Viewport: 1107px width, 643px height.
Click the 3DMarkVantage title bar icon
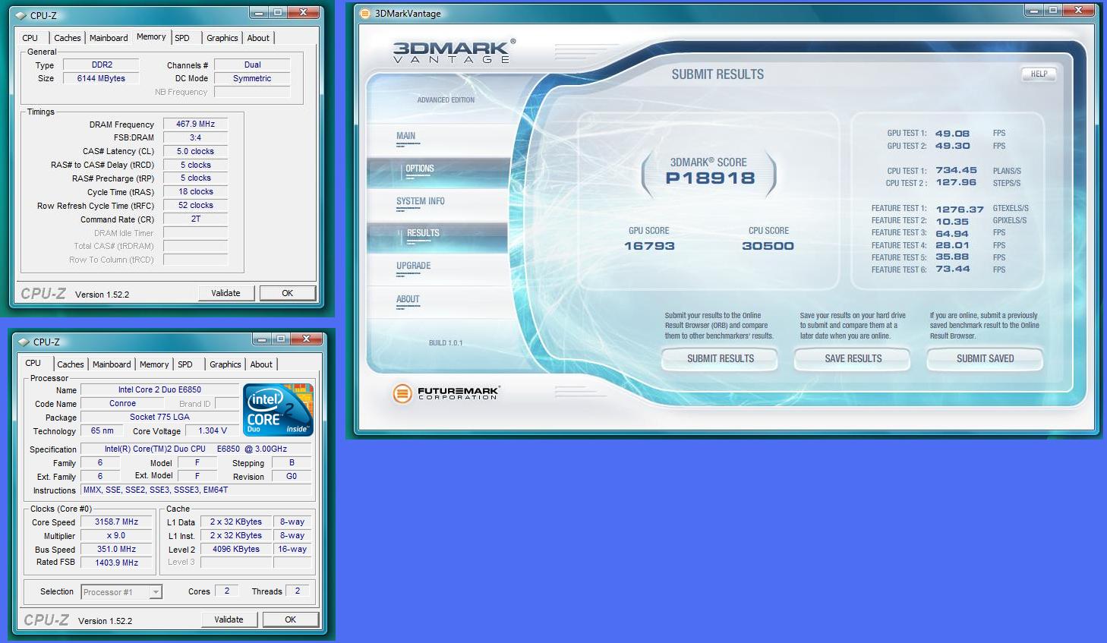364,13
